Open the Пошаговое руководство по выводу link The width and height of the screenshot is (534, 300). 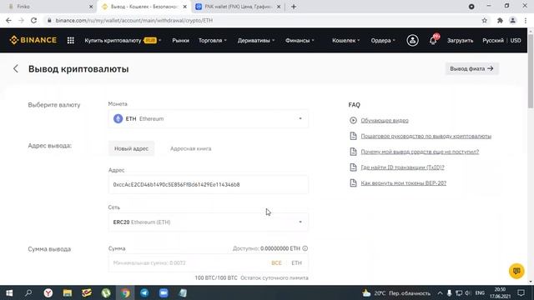point(426,136)
